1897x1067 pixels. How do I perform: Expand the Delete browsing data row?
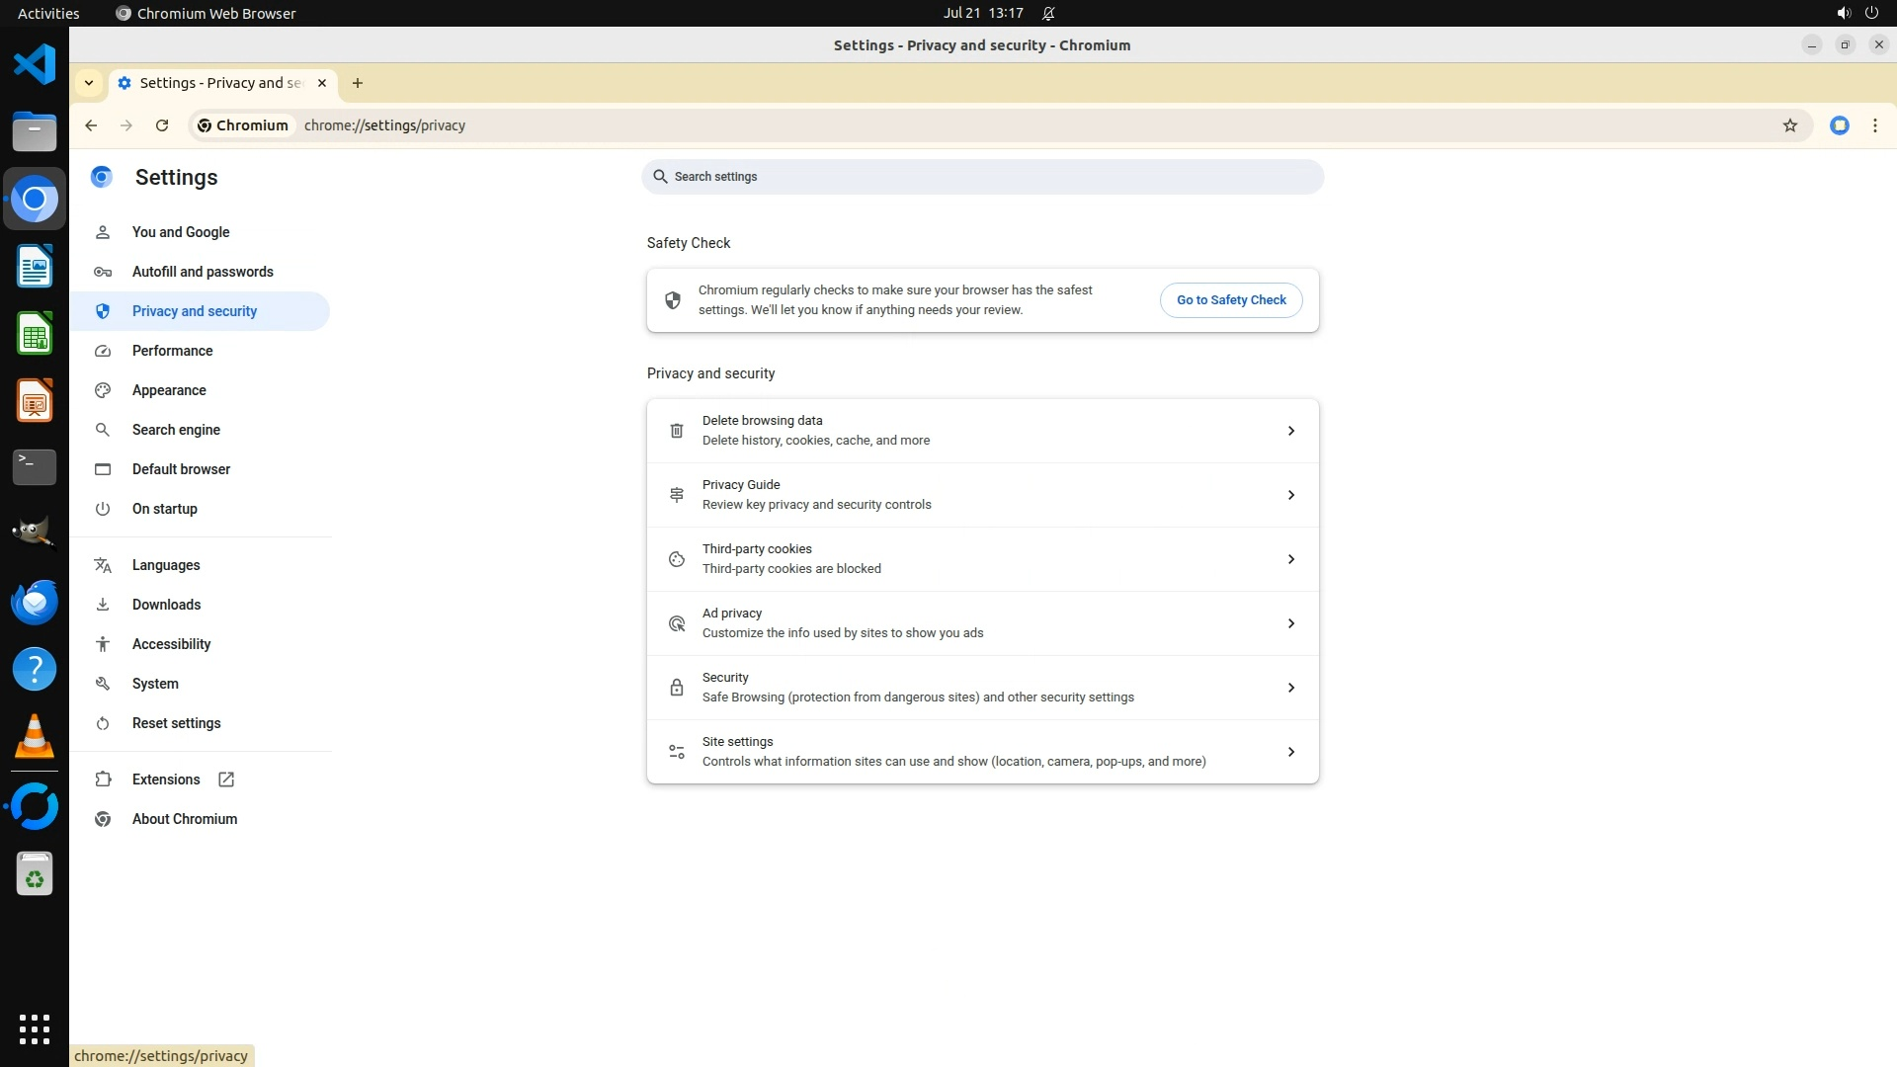[1290, 431]
